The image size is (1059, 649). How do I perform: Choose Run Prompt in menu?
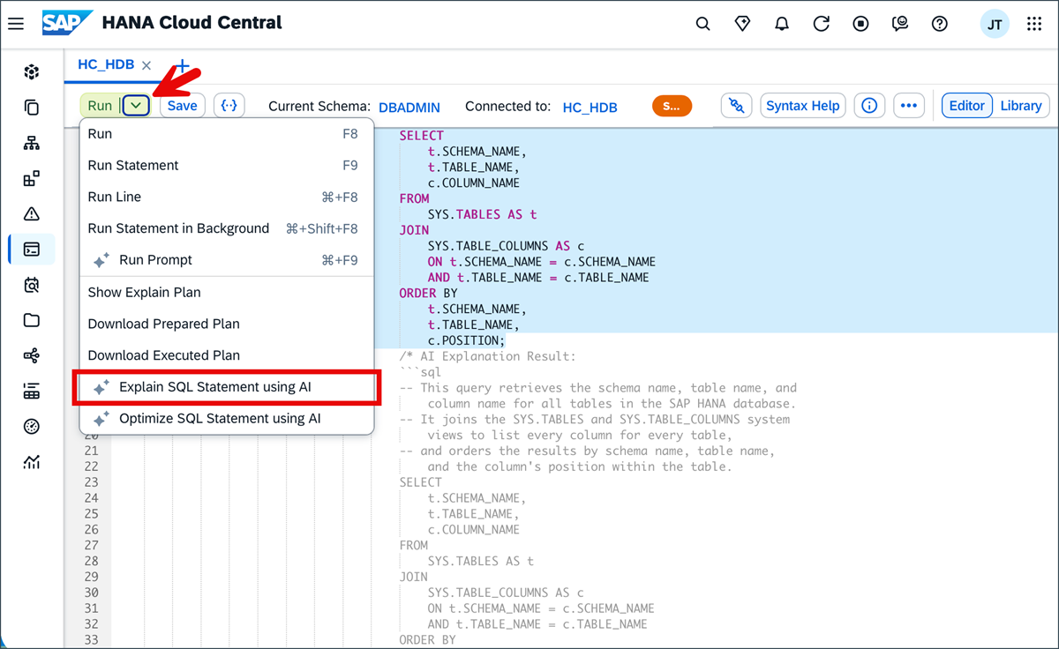point(227,260)
